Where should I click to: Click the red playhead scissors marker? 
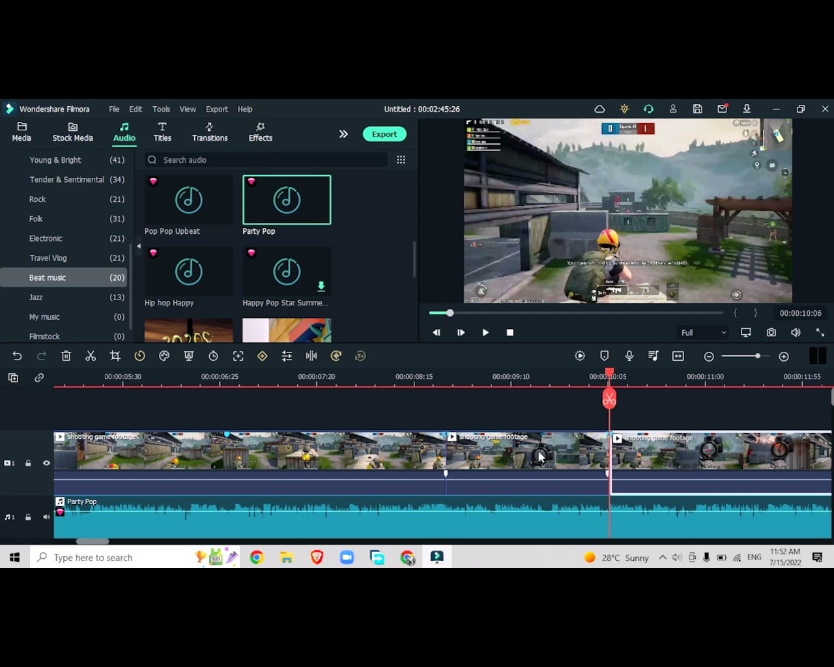pos(609,399)
